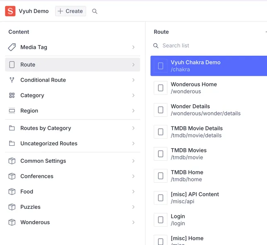Select the Wonderous item in sidebar
This screenshot has width=267, height=245.
click(x=35, y=223)
